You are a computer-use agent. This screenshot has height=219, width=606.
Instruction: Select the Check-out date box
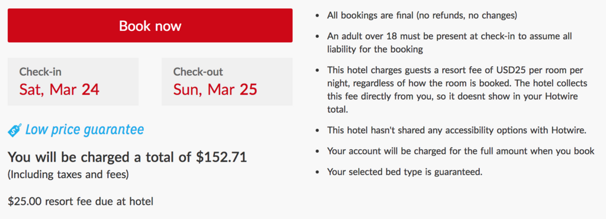(x=227, y=82)
